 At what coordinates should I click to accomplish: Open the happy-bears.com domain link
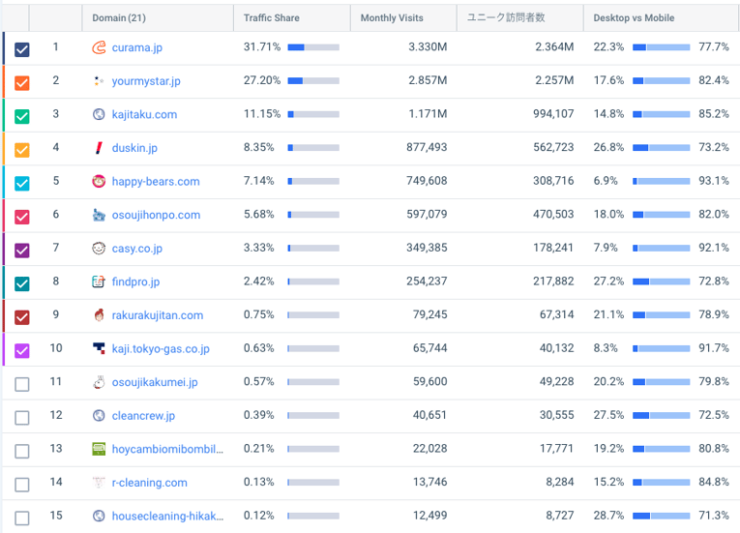click(x=156, y=181)
